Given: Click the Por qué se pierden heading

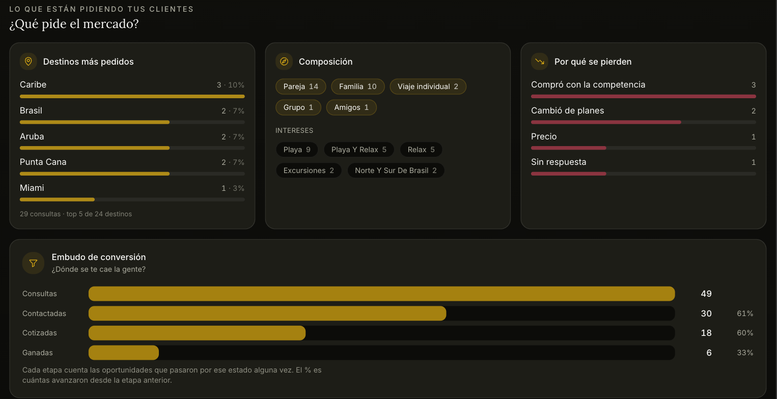Looking at the screenshot, I should [x=593, y=62].
